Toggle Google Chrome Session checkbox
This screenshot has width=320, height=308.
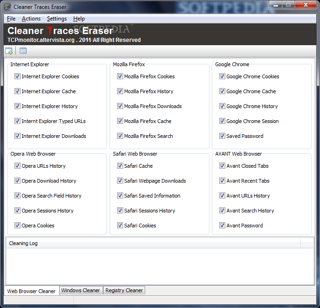tap(222, 121)
